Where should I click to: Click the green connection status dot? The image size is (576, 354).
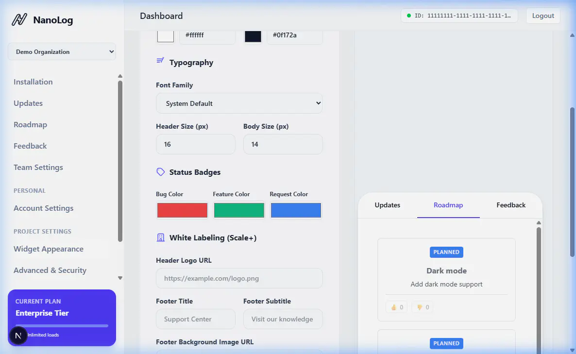[x=409, y=16]
